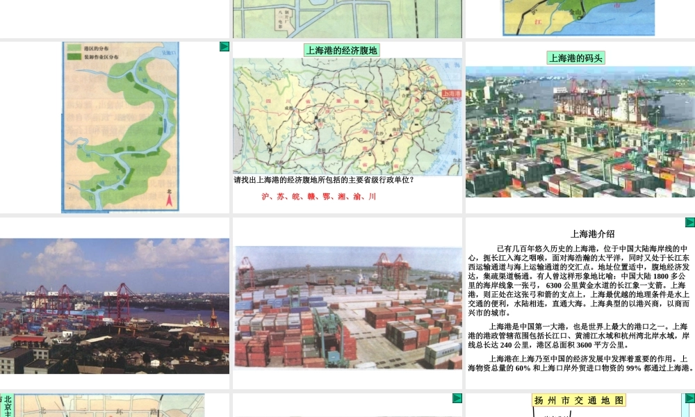
Task: Click the green play button on the 上海港介绍 slide
Action: click(689, 222)
